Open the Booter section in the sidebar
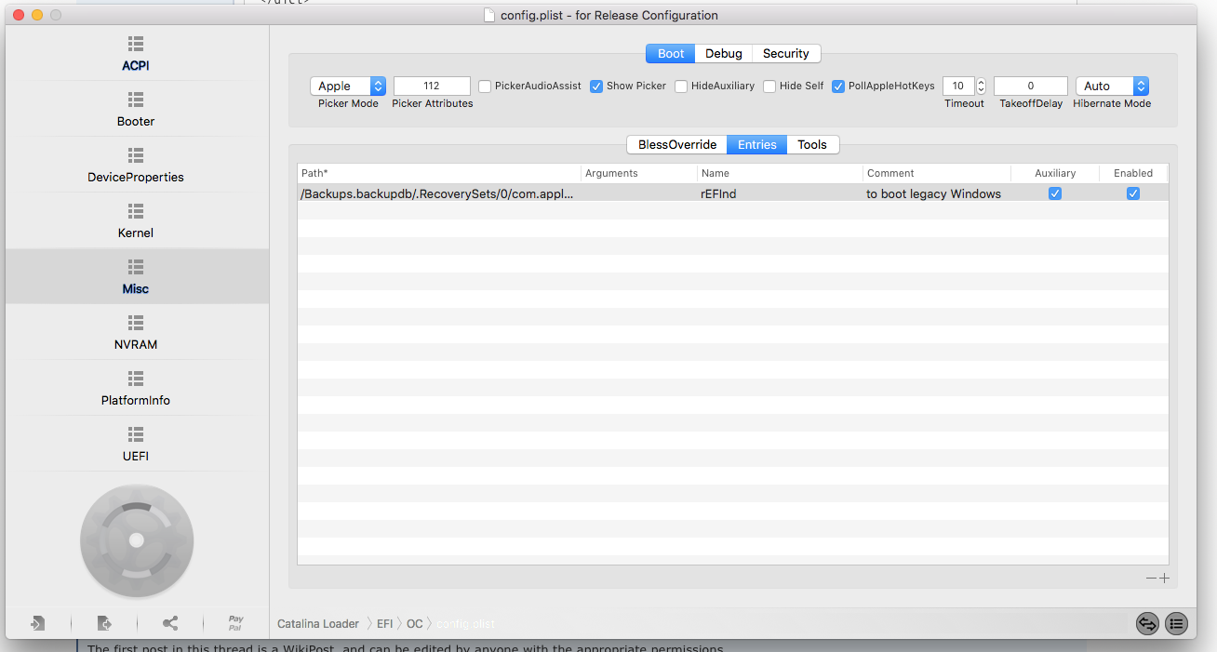This screenshot has width=1217, height=652. click(136, 110)
